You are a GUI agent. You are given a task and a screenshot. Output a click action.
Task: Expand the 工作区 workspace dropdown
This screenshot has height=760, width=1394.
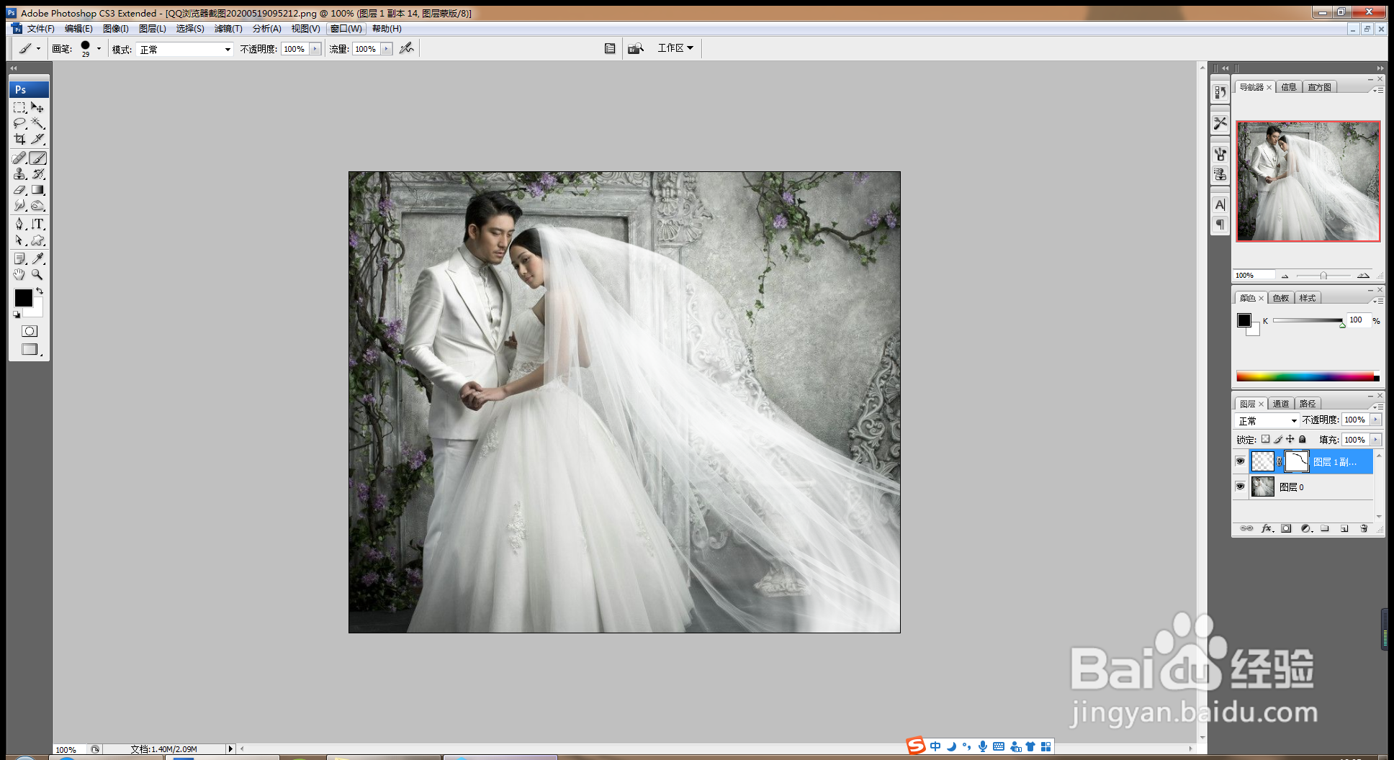pos(675,48)
